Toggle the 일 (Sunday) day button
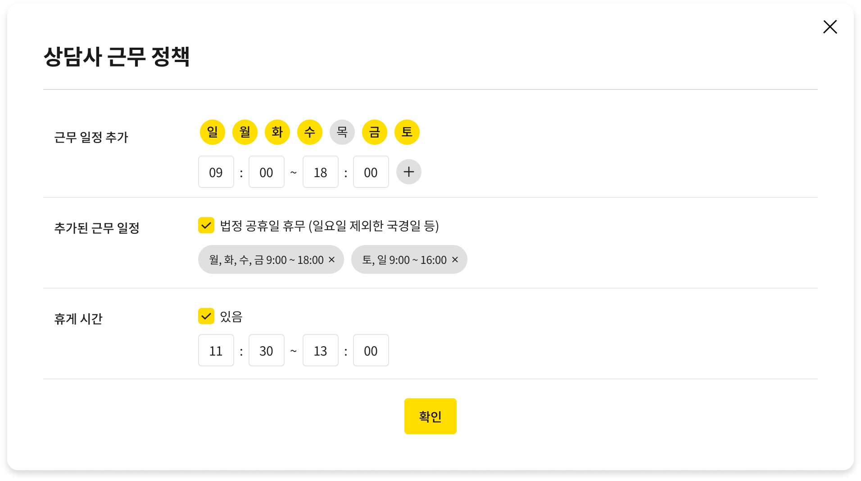 [x=213, y=132]
